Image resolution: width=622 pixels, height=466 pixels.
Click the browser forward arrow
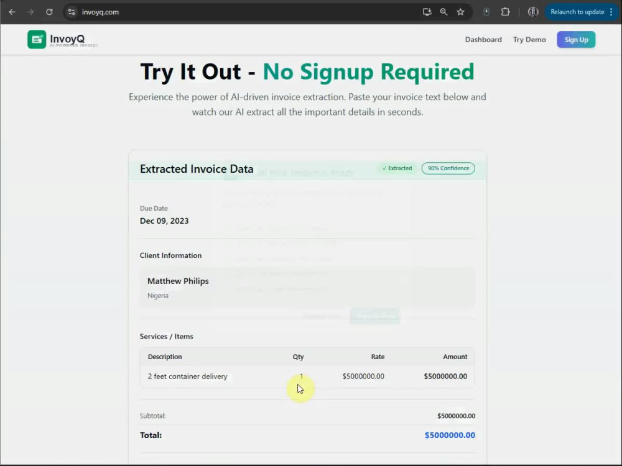pos(30,12)
